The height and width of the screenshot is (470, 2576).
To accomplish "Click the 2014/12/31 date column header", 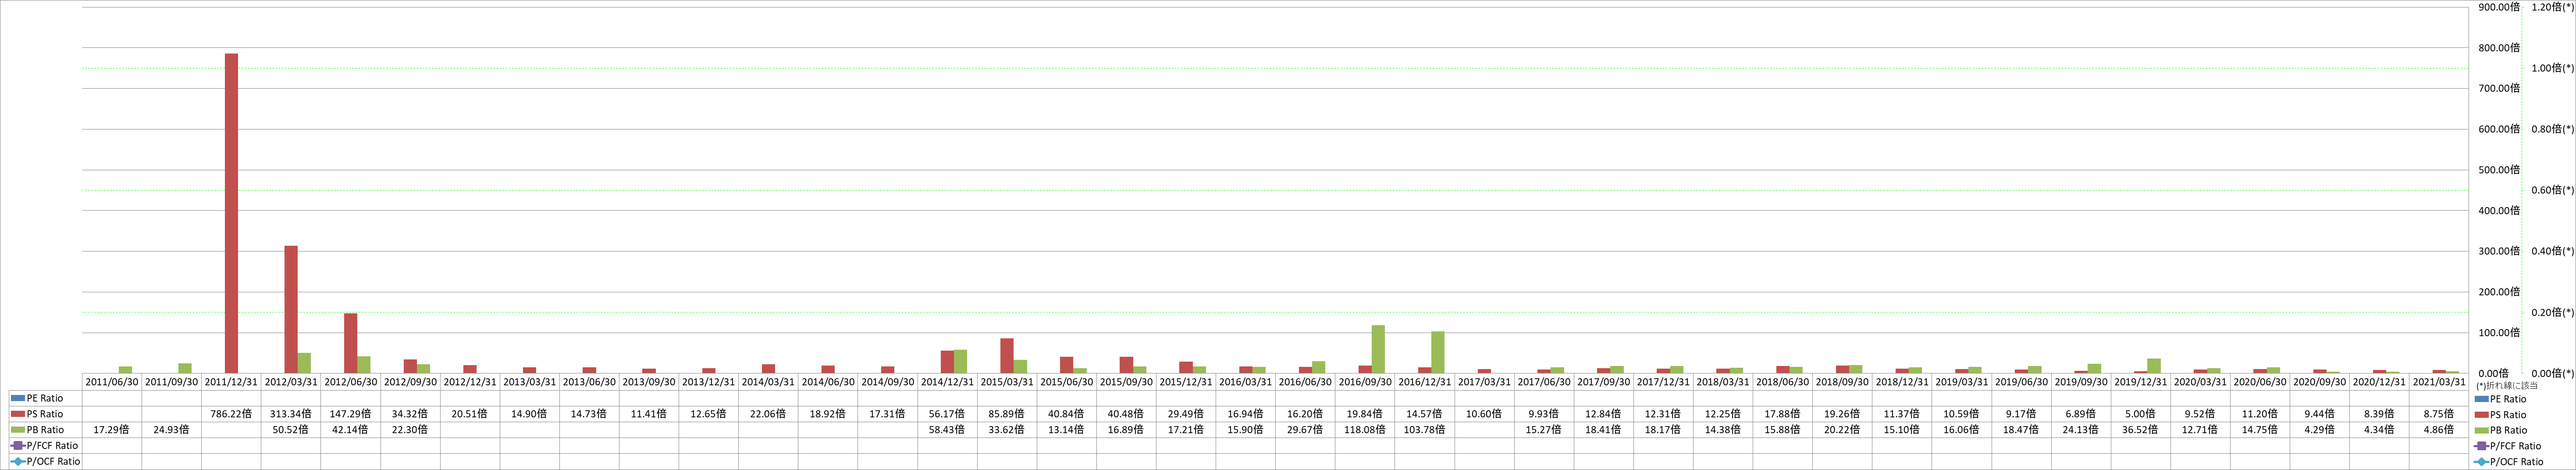I will pyautogui.click(x=947, y=382).
